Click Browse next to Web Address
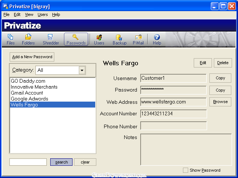 [x=220, y=102]
